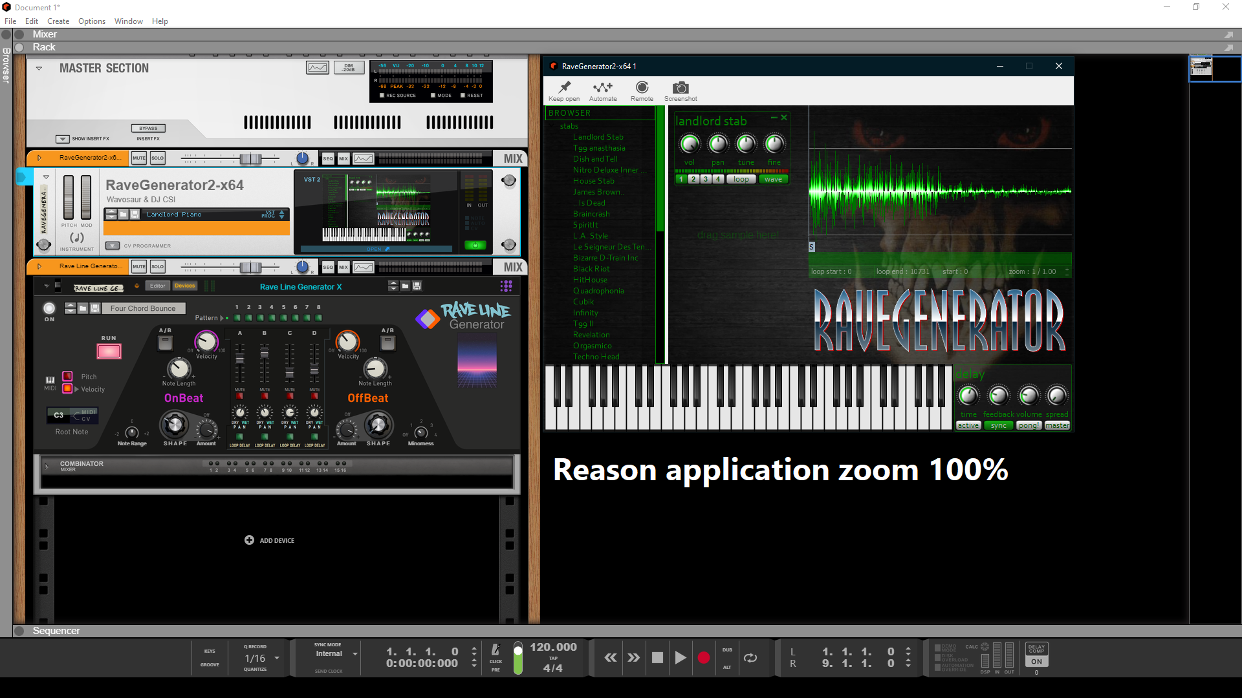Toggle the delay active button
Image resolution: width=1242 pixels, height=698 pixels.
pyautogui.click(x=968, y=425)
